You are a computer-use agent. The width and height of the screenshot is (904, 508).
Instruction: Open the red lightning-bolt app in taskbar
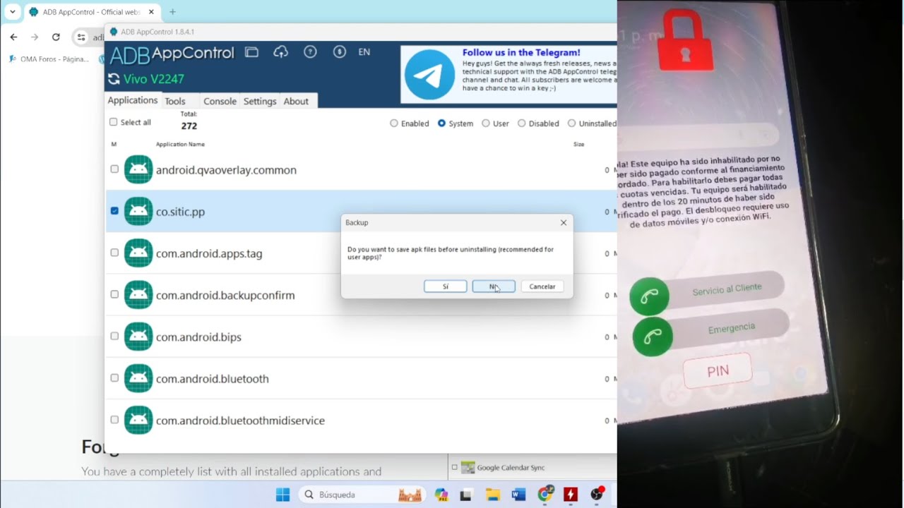pyautogui.click(x=571, y=495)
